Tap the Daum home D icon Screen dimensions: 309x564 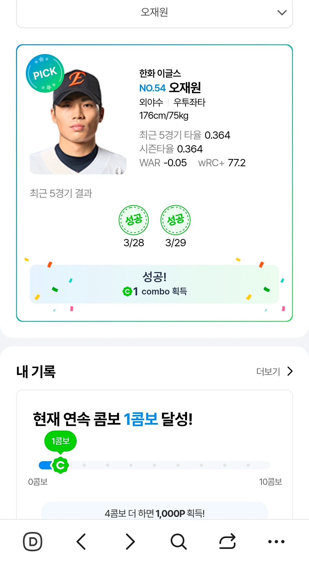click(33, 541)
